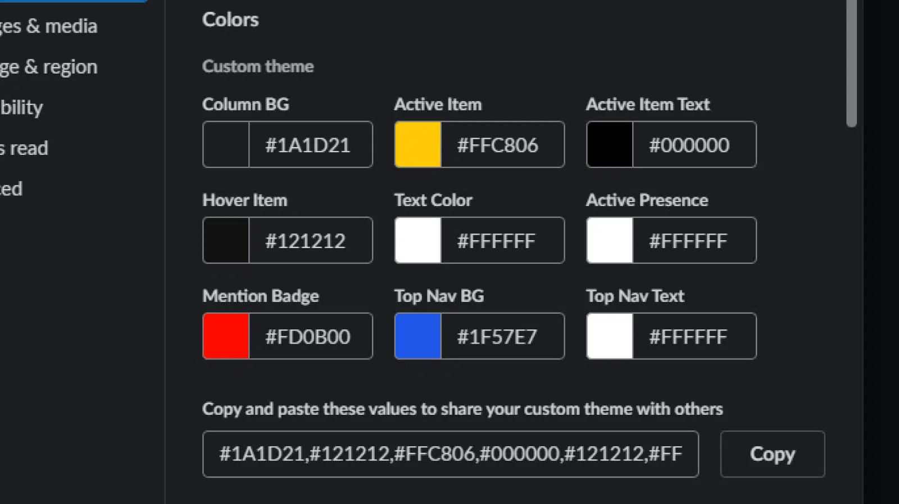Select the Hover Item color swatch
Image resolution: width=899 pixels, height=504 pixels.
pos(225,240)
